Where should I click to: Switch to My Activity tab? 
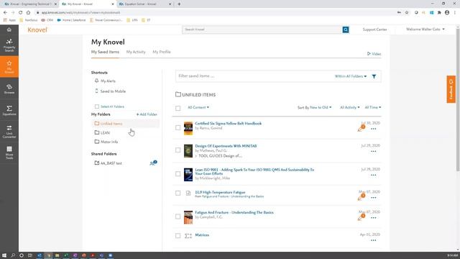click(136, 52)
